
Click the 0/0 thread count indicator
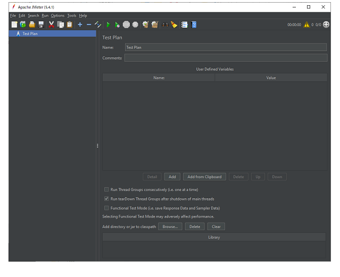[x=318, y=24]
